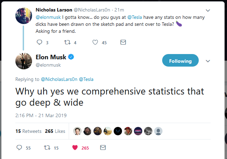
Task: Open more options chevron beside Following button
Action: tap(208, 61)
